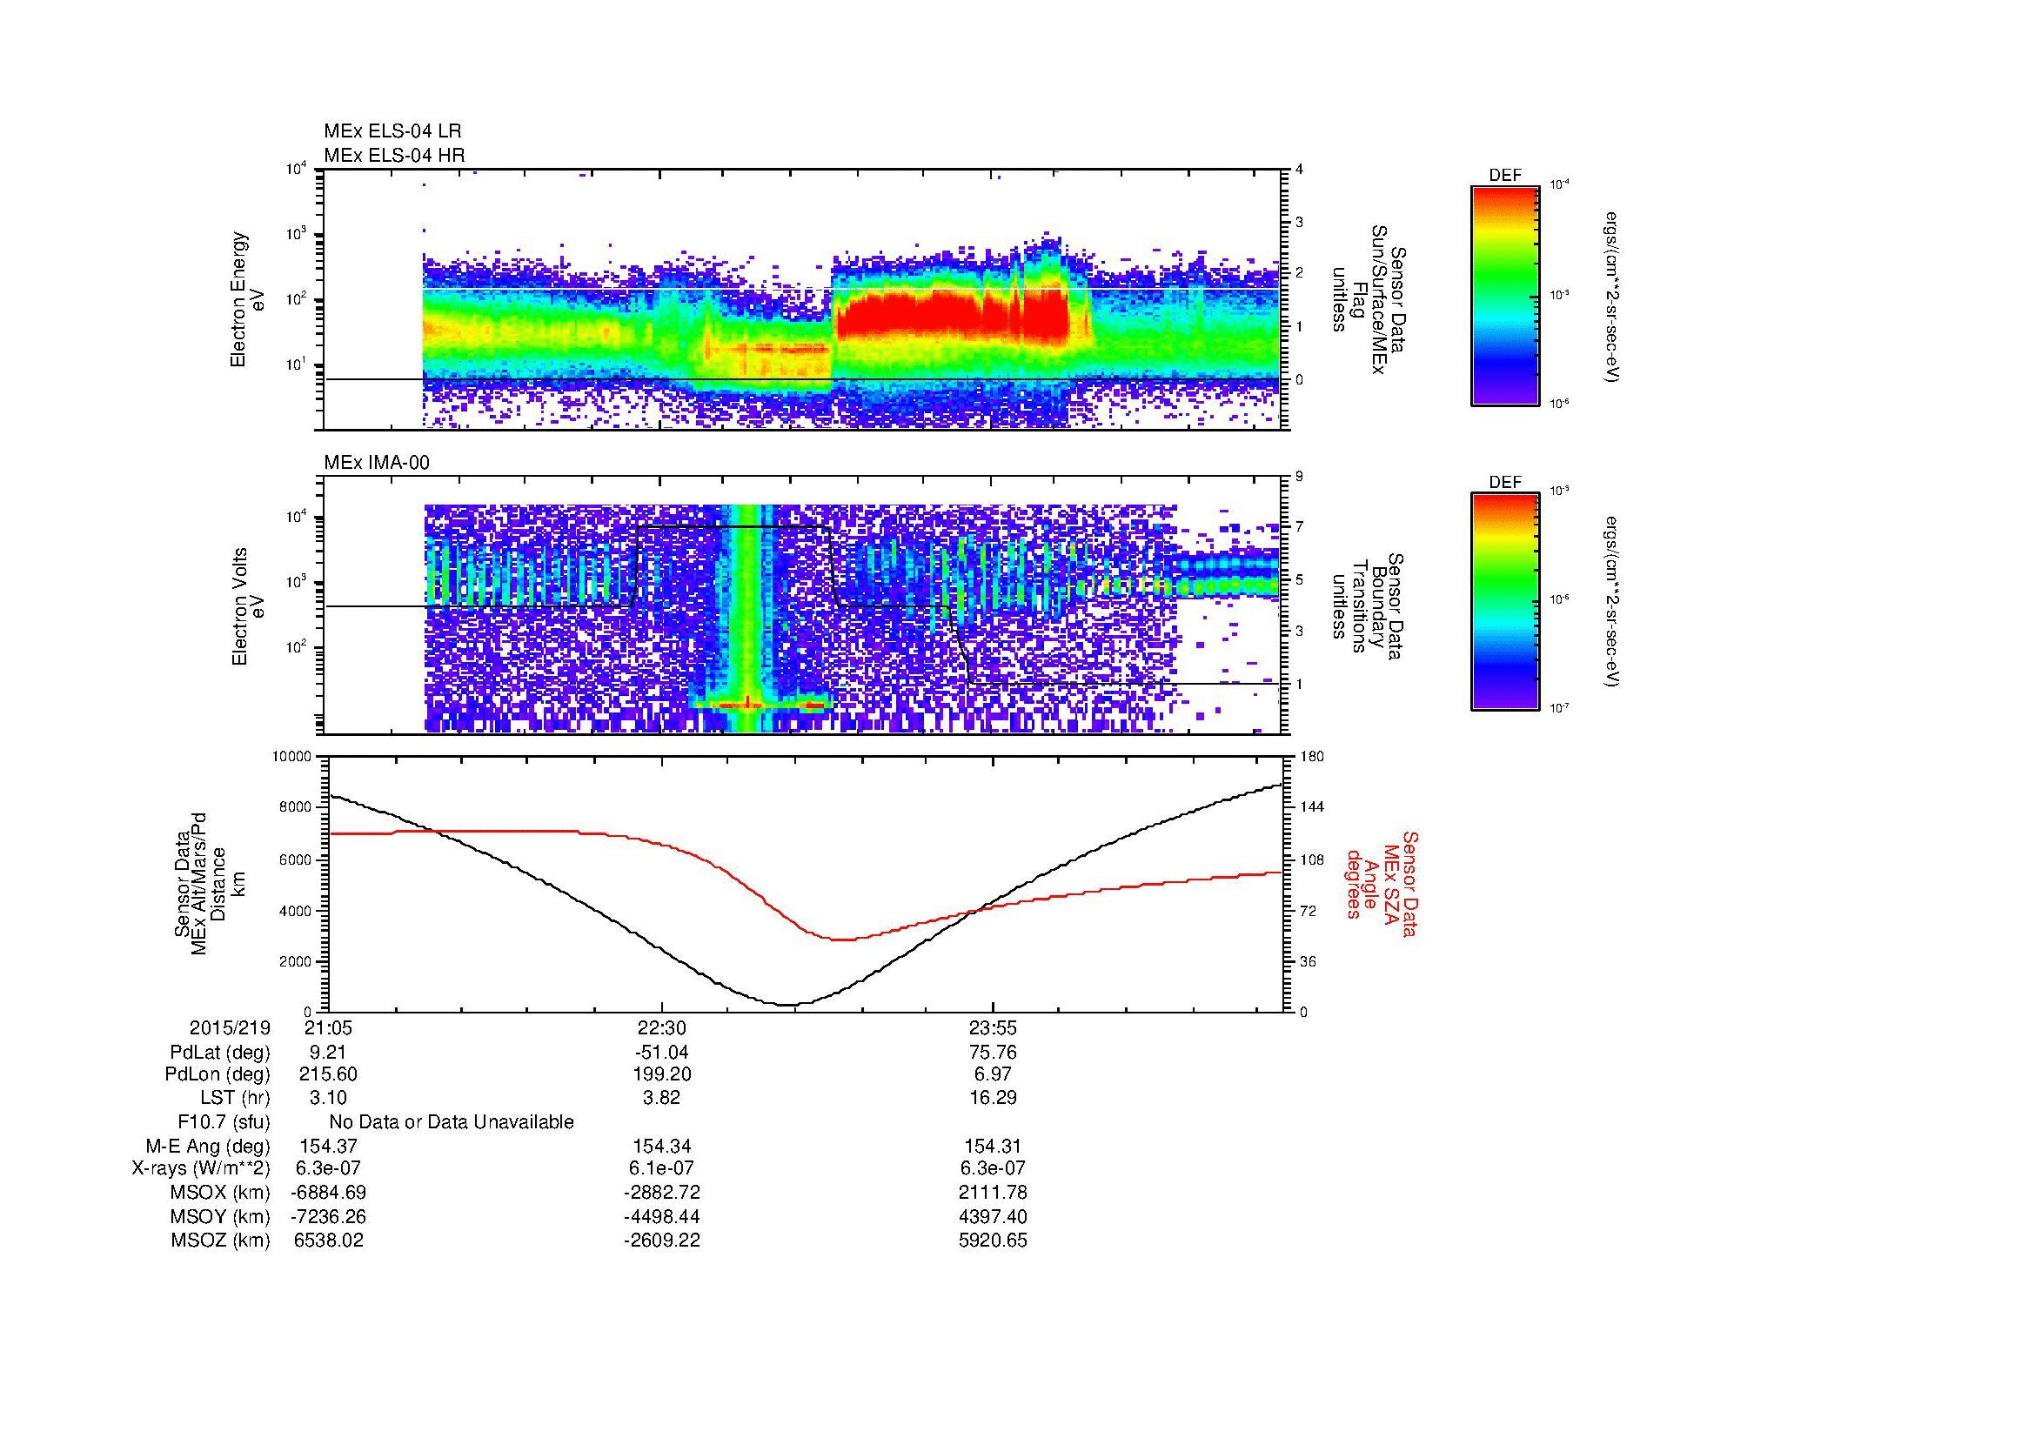Screen dimensions: 2035x1438
Task: Click PdLat value -51.04
Action: [661, 1053]
